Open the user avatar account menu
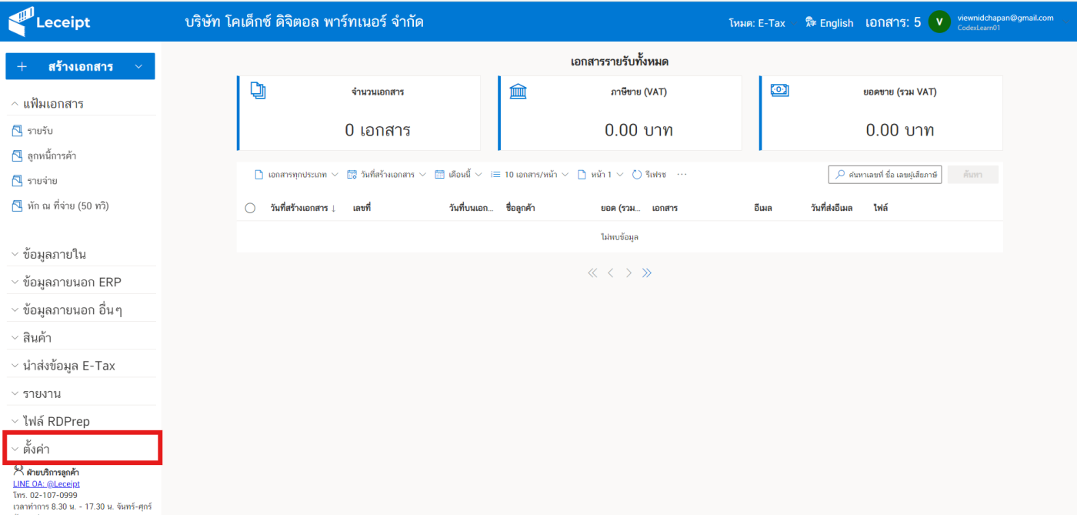Viewport: 1077px width, 515px height. pyautogui.click(x=939, y=22)
